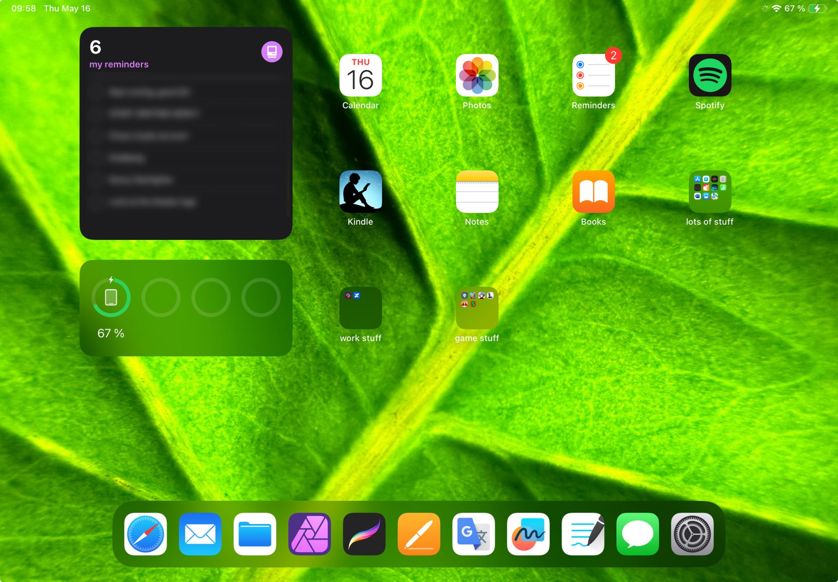Check off the first reminder item
This screenshot has height=582, width=838.
[96, 92]
